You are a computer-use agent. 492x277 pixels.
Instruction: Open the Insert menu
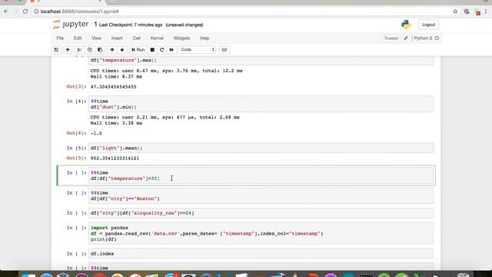coord(117,38)
